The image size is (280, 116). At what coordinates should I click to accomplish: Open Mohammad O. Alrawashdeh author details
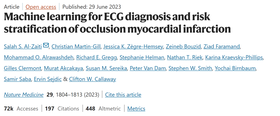click(x=39, y=58)
